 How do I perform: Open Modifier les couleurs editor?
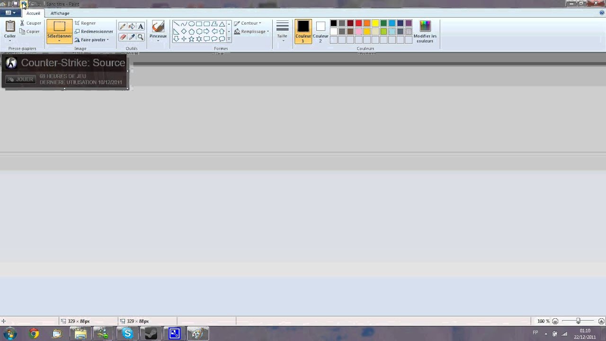(425, 31)
